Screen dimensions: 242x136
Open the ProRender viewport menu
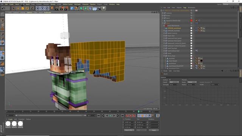tap(48, 12)
